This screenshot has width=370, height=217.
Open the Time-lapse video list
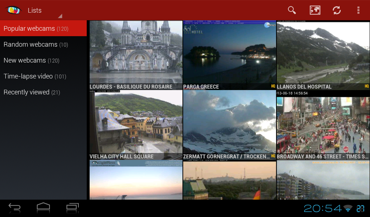[43, 76]
